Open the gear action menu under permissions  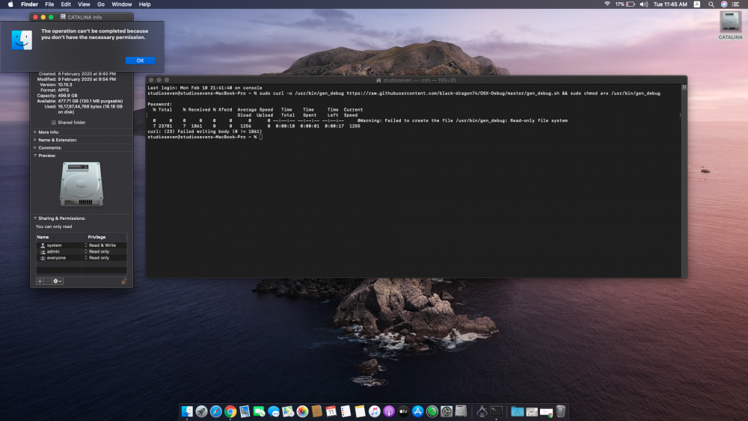click(57, 281)
